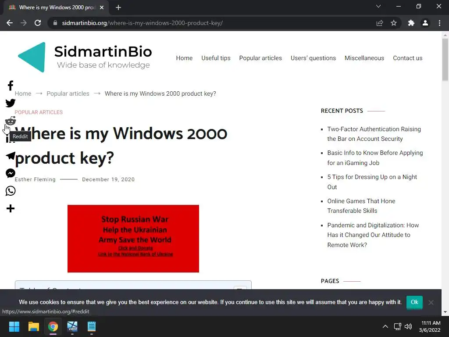This screenshot has width=449, height=337.
Task: Open File Explorer from the taskbar
Action: 33,326
